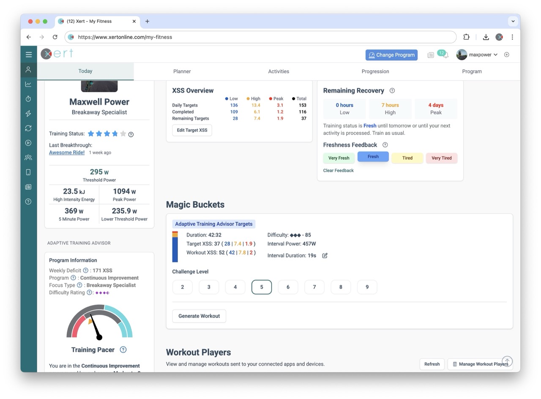Select the Very Fresh freshness feedback option
Viewport: 541px width, 399px height.
click(339, 158)
